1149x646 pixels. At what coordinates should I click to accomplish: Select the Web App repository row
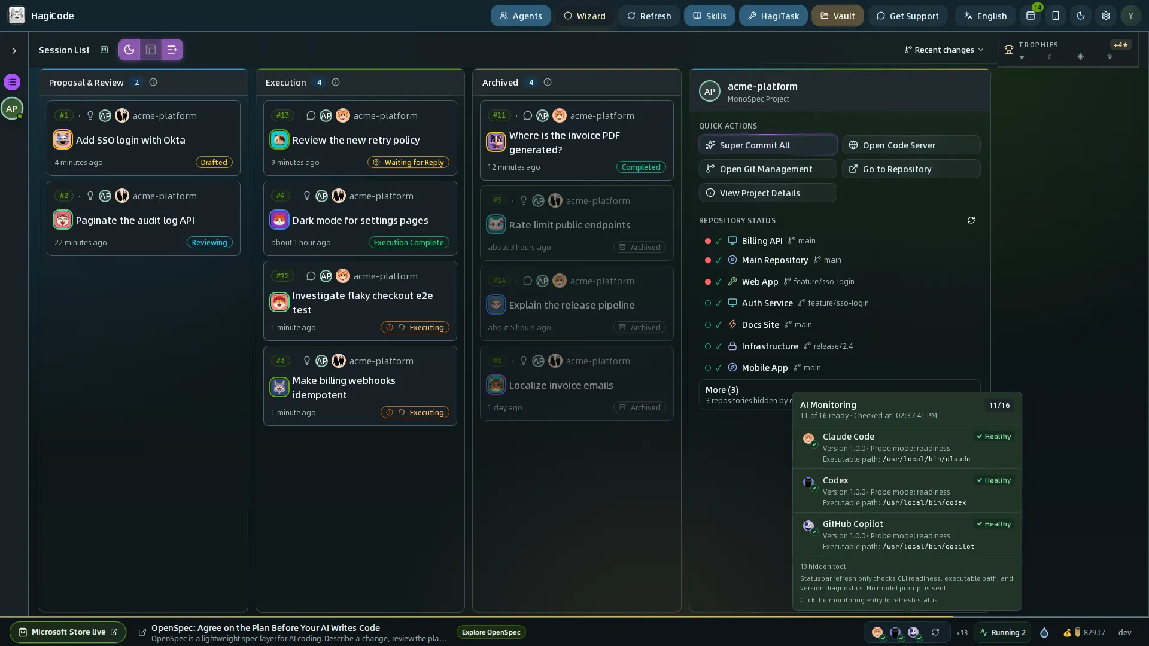840,281
